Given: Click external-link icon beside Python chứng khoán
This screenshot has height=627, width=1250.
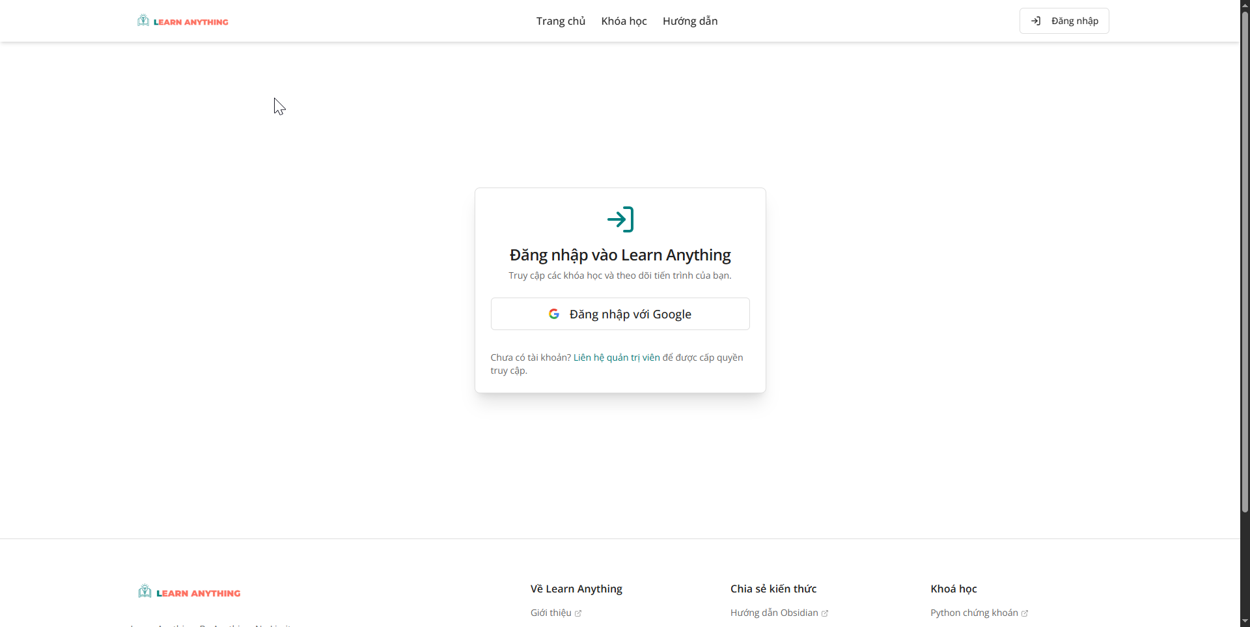Looking at the screenshot, I should (1025, 613).
